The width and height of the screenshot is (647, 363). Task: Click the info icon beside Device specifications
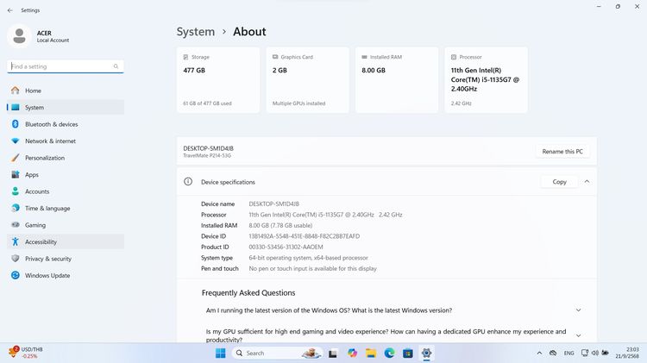(x=188, y=182)
